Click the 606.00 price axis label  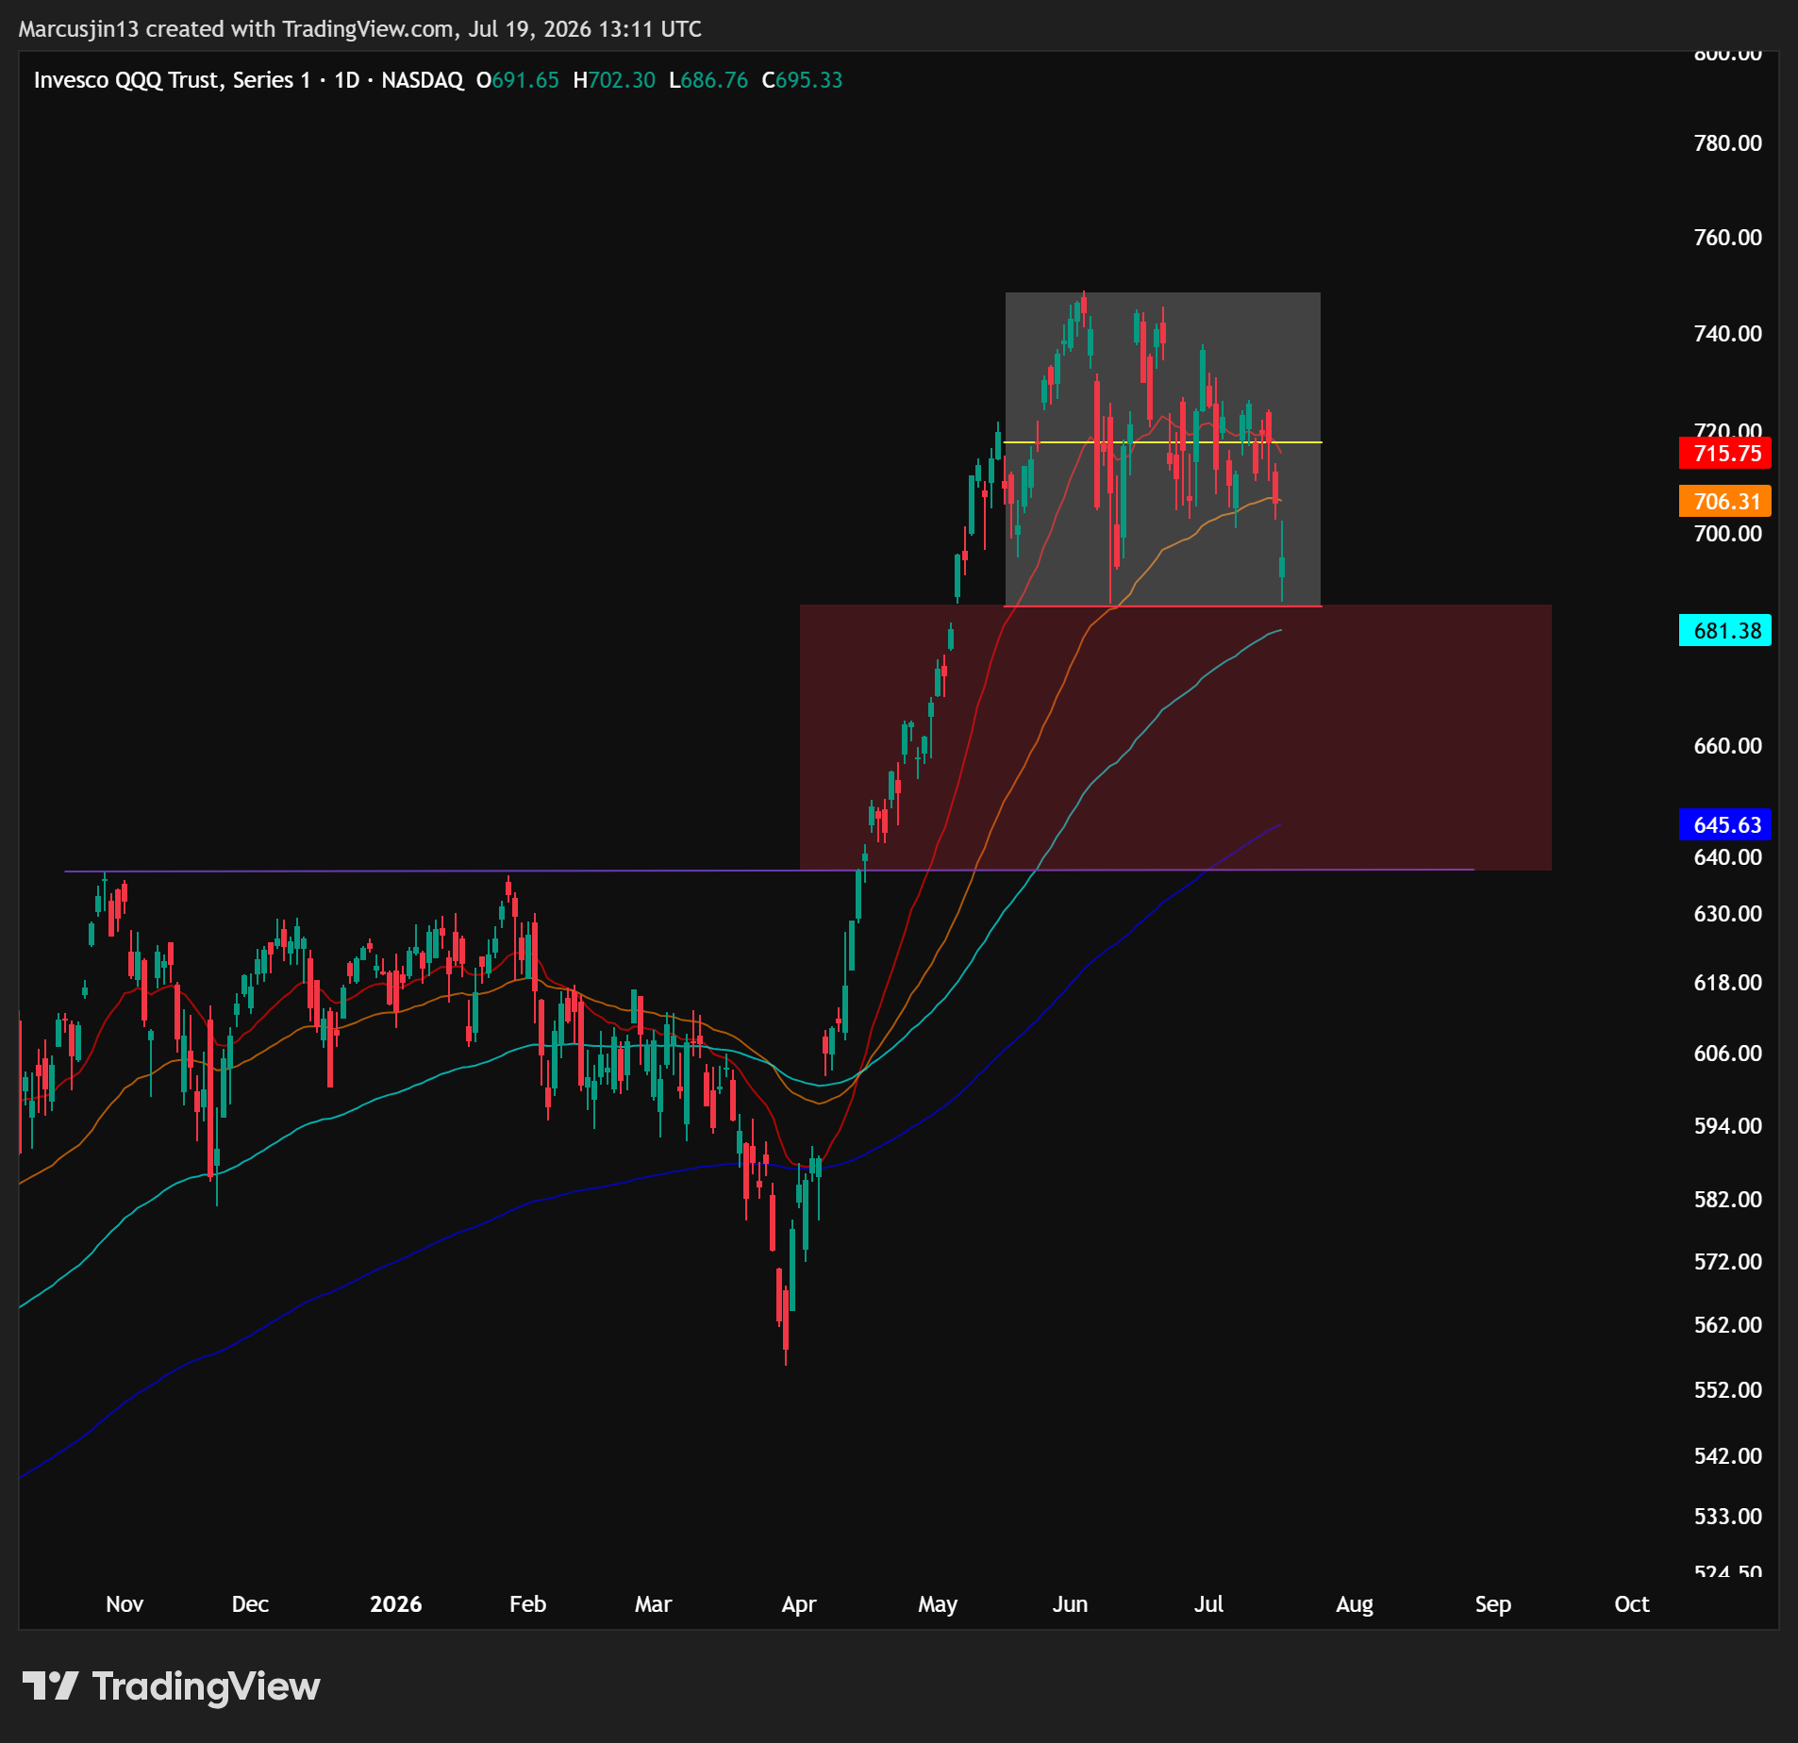tap(1728, 1054)
